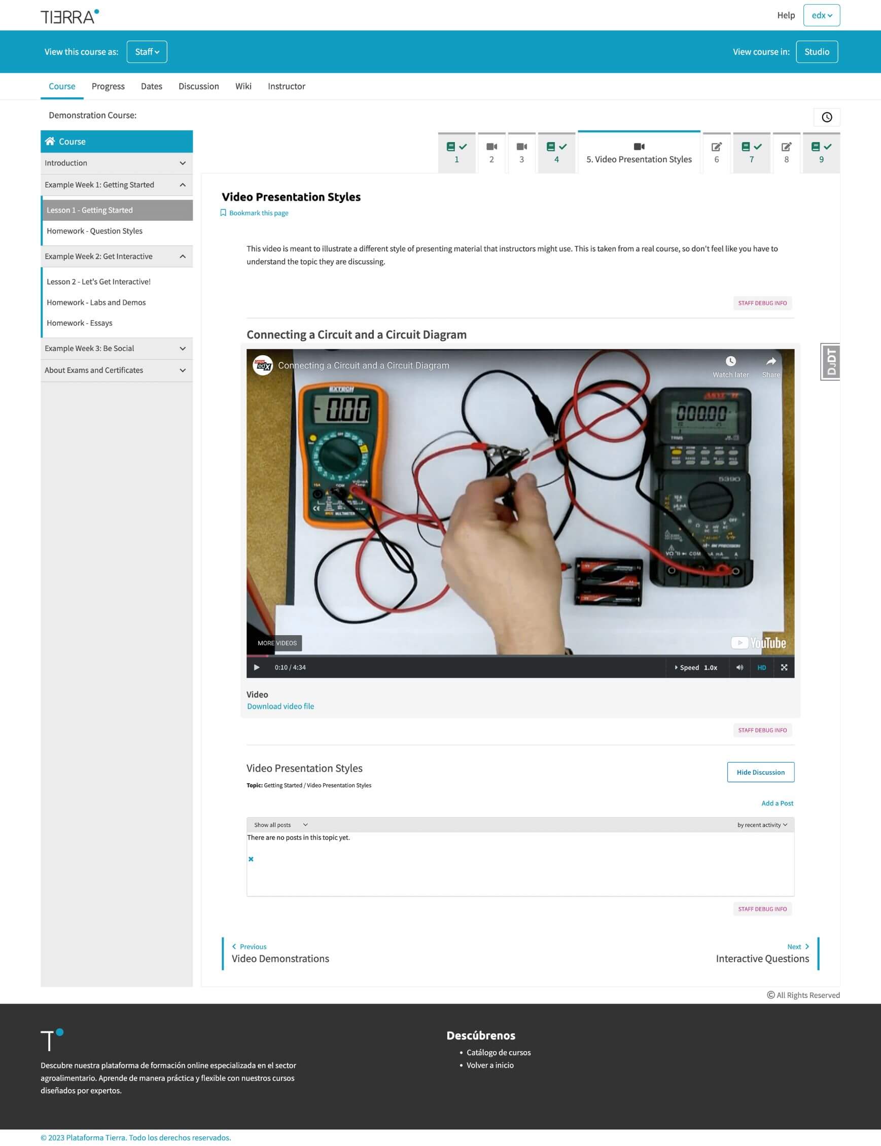The height and width of the screenshot is (1146, 881).
Task: Click MORE VIDEOS overlay button
Action: coord(277,642)
